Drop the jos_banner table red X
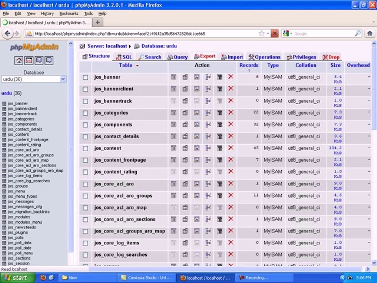Screen dimensions: 377x283 point(231,77)
